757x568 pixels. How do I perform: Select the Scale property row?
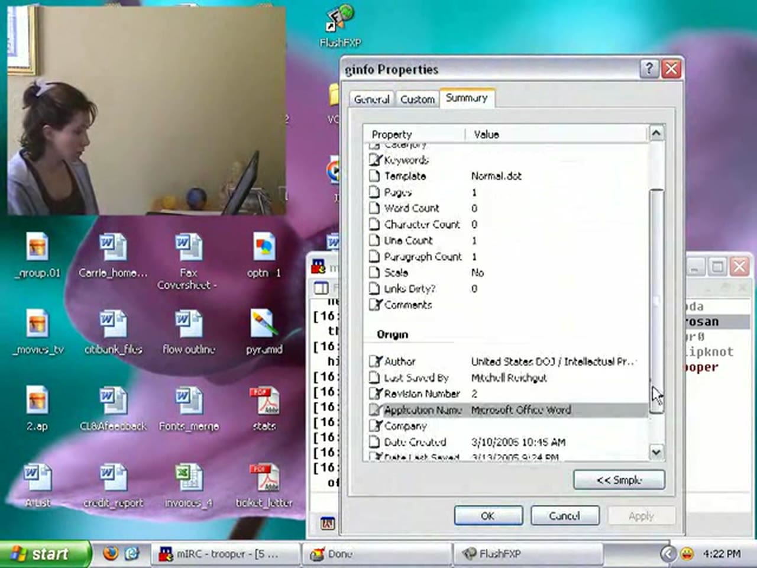click(506, 273)
